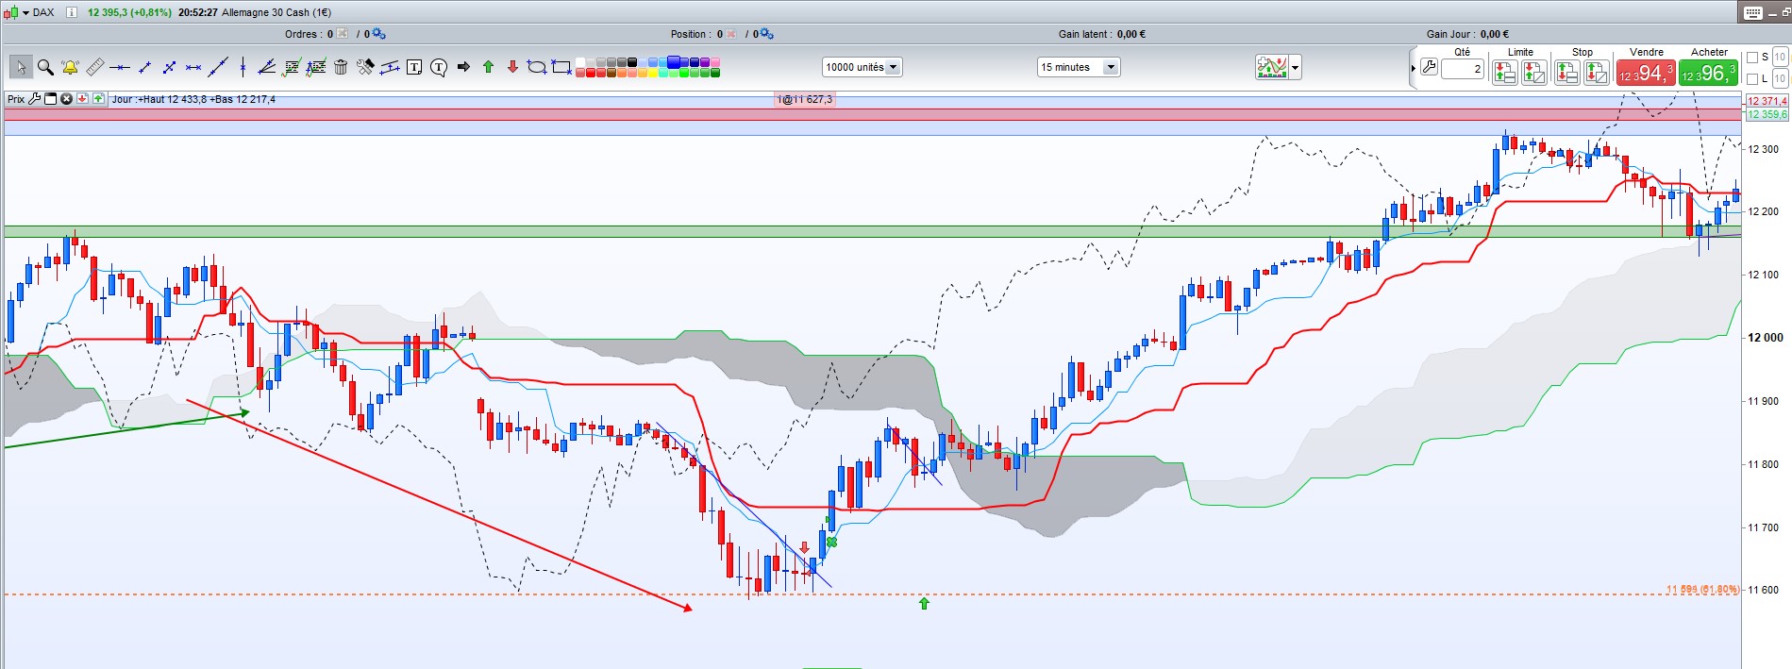Open the 10000 unités dropdown
1792x669 pixels.
pyautogui.click(x=863, y=67)
